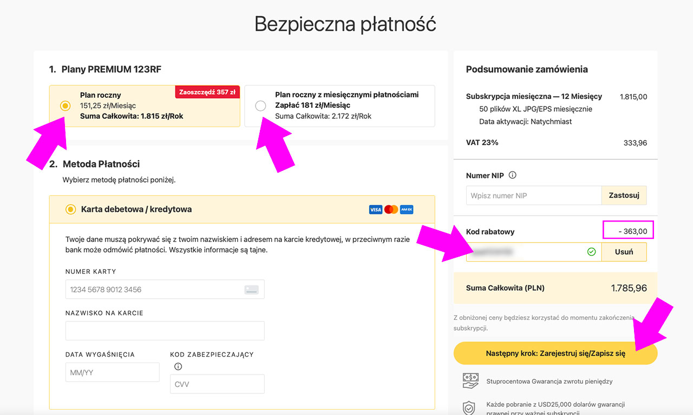The image size is (693, 415).
Task: Click the CVV info icon
Action: 178,366
